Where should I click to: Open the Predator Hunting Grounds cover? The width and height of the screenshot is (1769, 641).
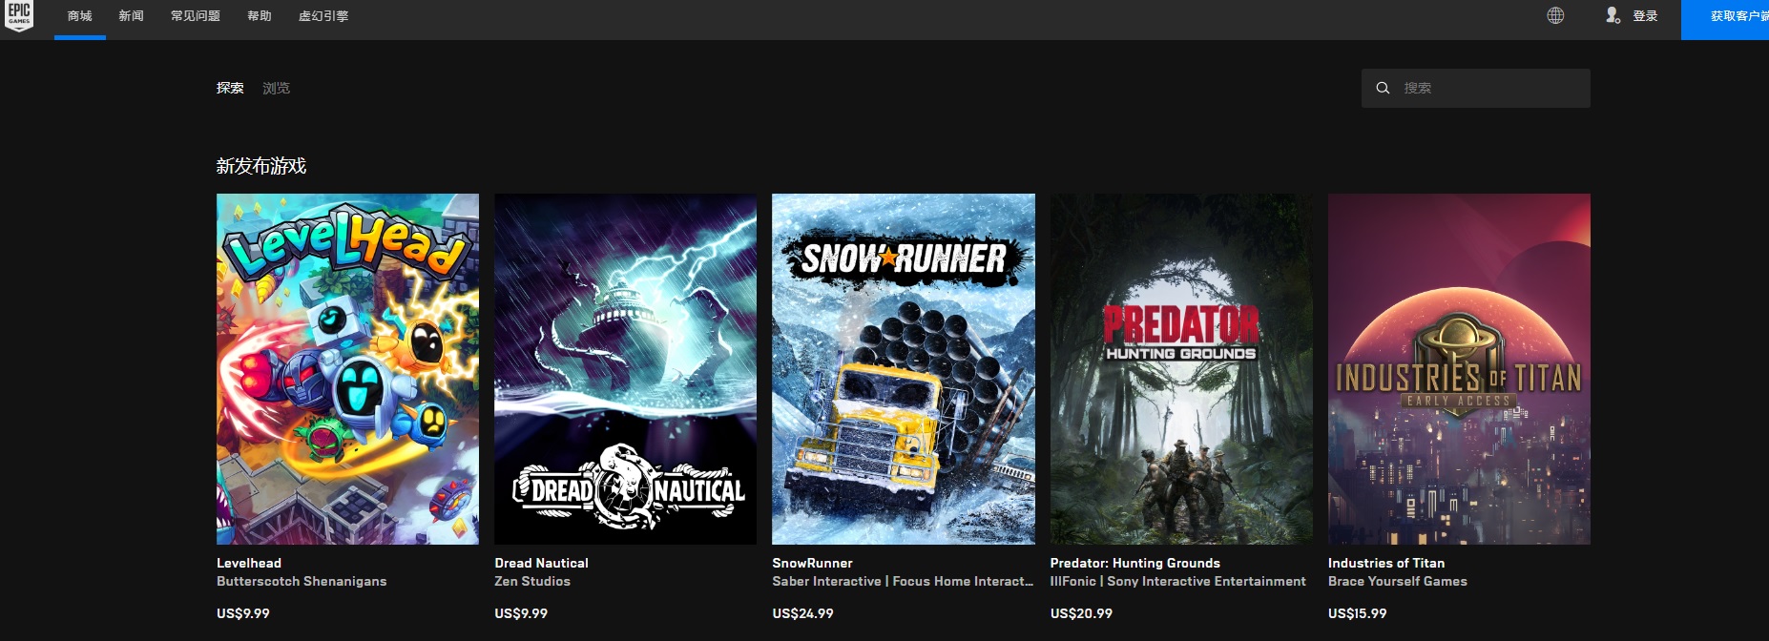pos(1181,369)
